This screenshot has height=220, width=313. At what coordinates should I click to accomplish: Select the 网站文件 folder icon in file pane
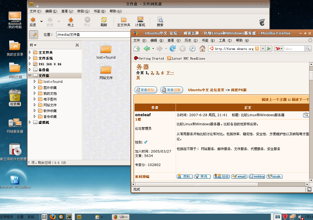pyautogui.click(x=106, y=69)
